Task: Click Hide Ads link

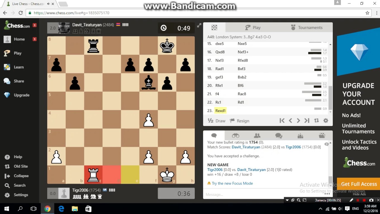Action: pyautogui.click(x=359, y=194)
